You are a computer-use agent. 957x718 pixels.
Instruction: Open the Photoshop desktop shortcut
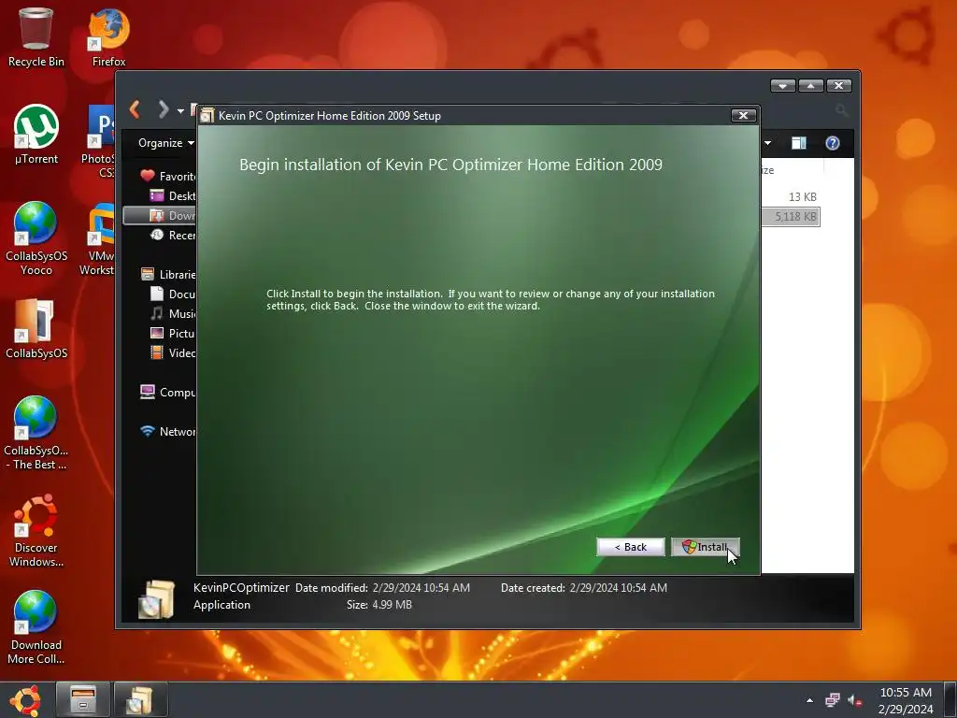click(99, 140)
